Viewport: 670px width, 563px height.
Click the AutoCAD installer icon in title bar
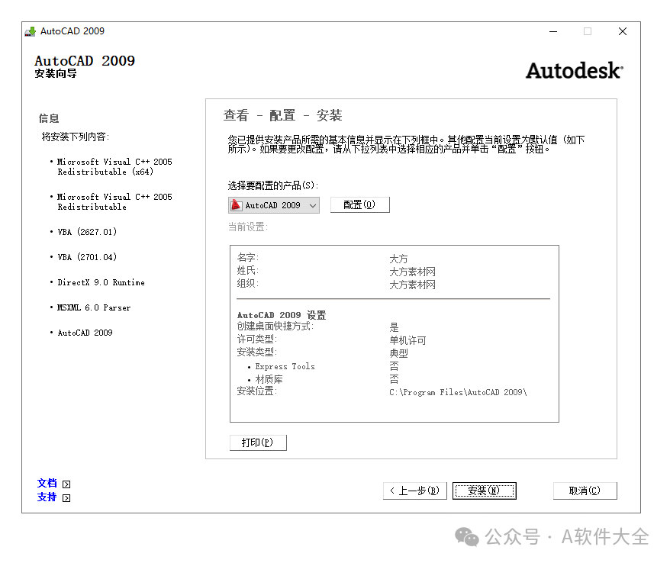pyautogui.click(x=31, y=31)
